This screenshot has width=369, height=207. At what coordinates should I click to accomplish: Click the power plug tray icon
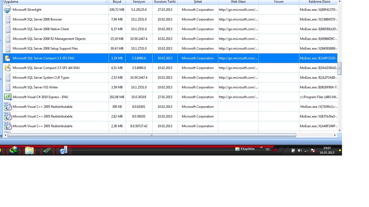coord(293,150)
